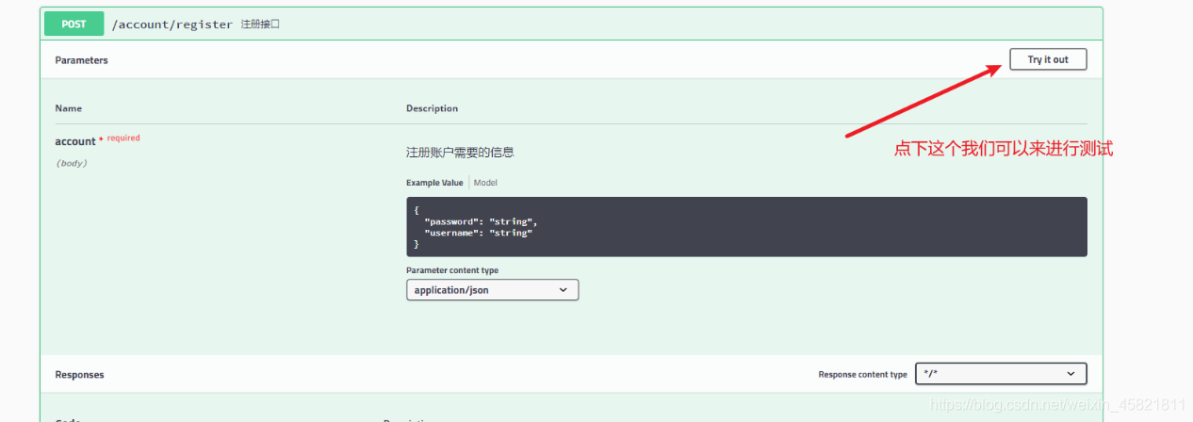Click the 'Responses' section heading

(79, 375)
